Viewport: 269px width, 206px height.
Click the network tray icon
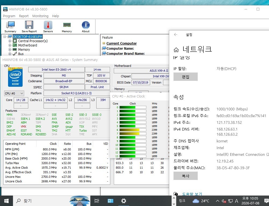[x=231, y=201]
